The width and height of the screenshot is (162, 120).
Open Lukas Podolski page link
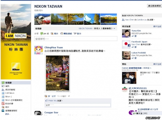tap(139, 53)
